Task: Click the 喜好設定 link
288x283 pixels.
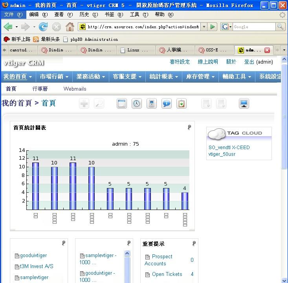Action: pyautogui.click(x=180, y=62)
